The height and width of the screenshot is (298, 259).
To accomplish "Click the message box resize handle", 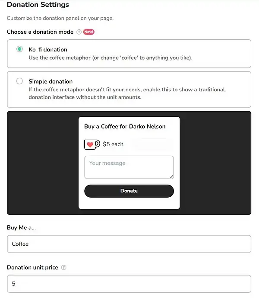I will (171, 177).
